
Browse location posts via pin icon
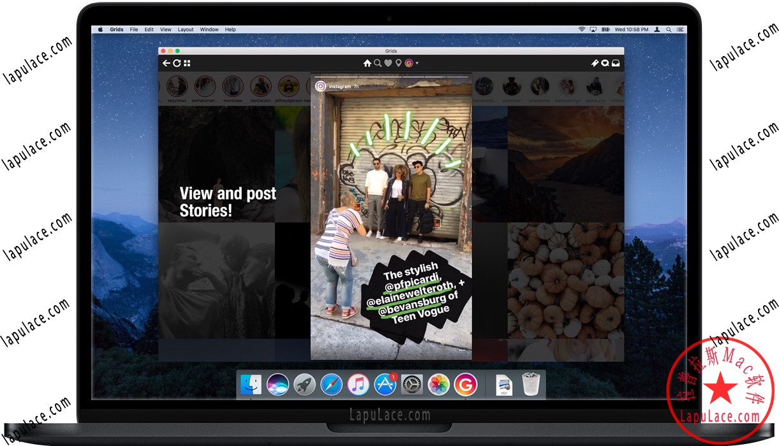tap(397, 63)
